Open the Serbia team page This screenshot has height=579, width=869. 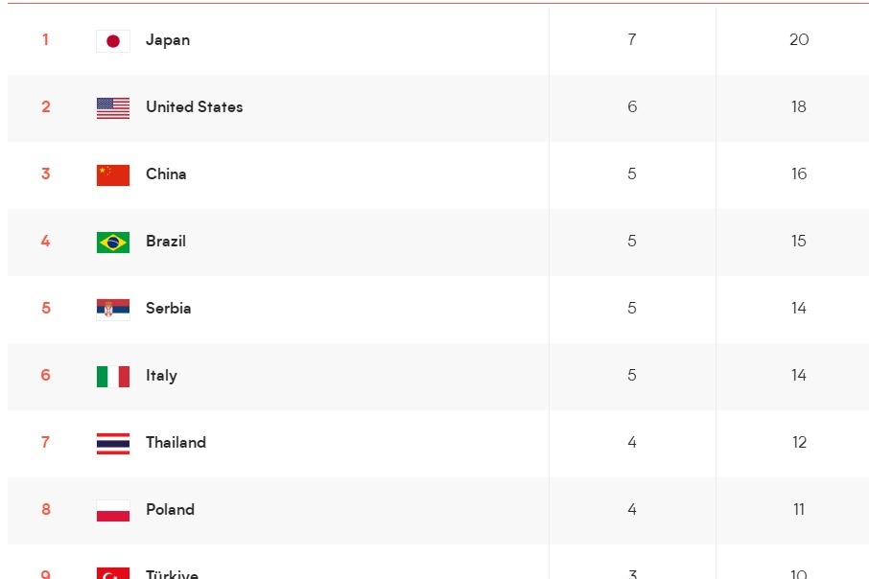click(169, 308)
